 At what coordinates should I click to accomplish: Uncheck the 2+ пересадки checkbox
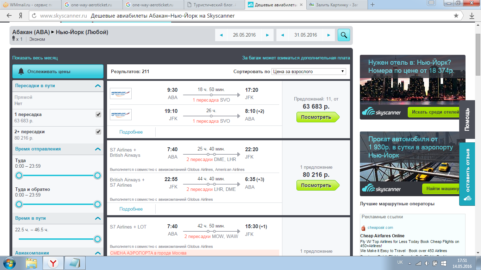[99, 132]
